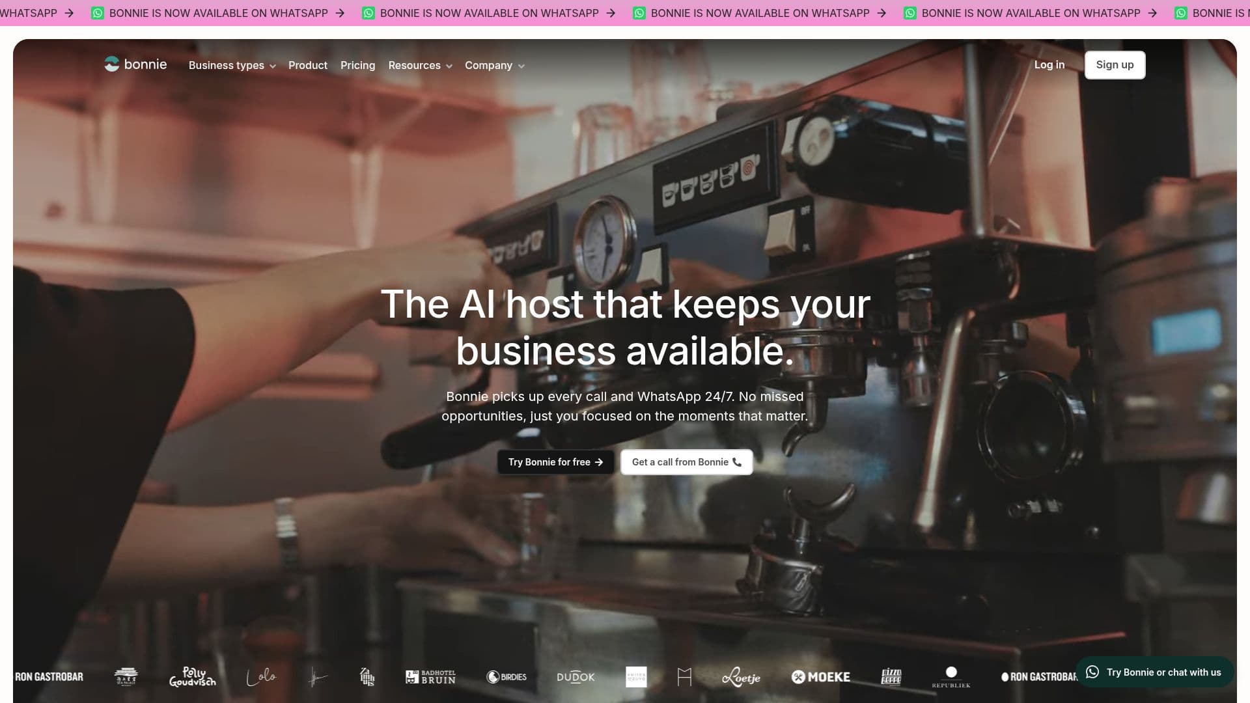Click the Loetje logo
Viewport: 1250px width, 703px height.
[741, 677]
